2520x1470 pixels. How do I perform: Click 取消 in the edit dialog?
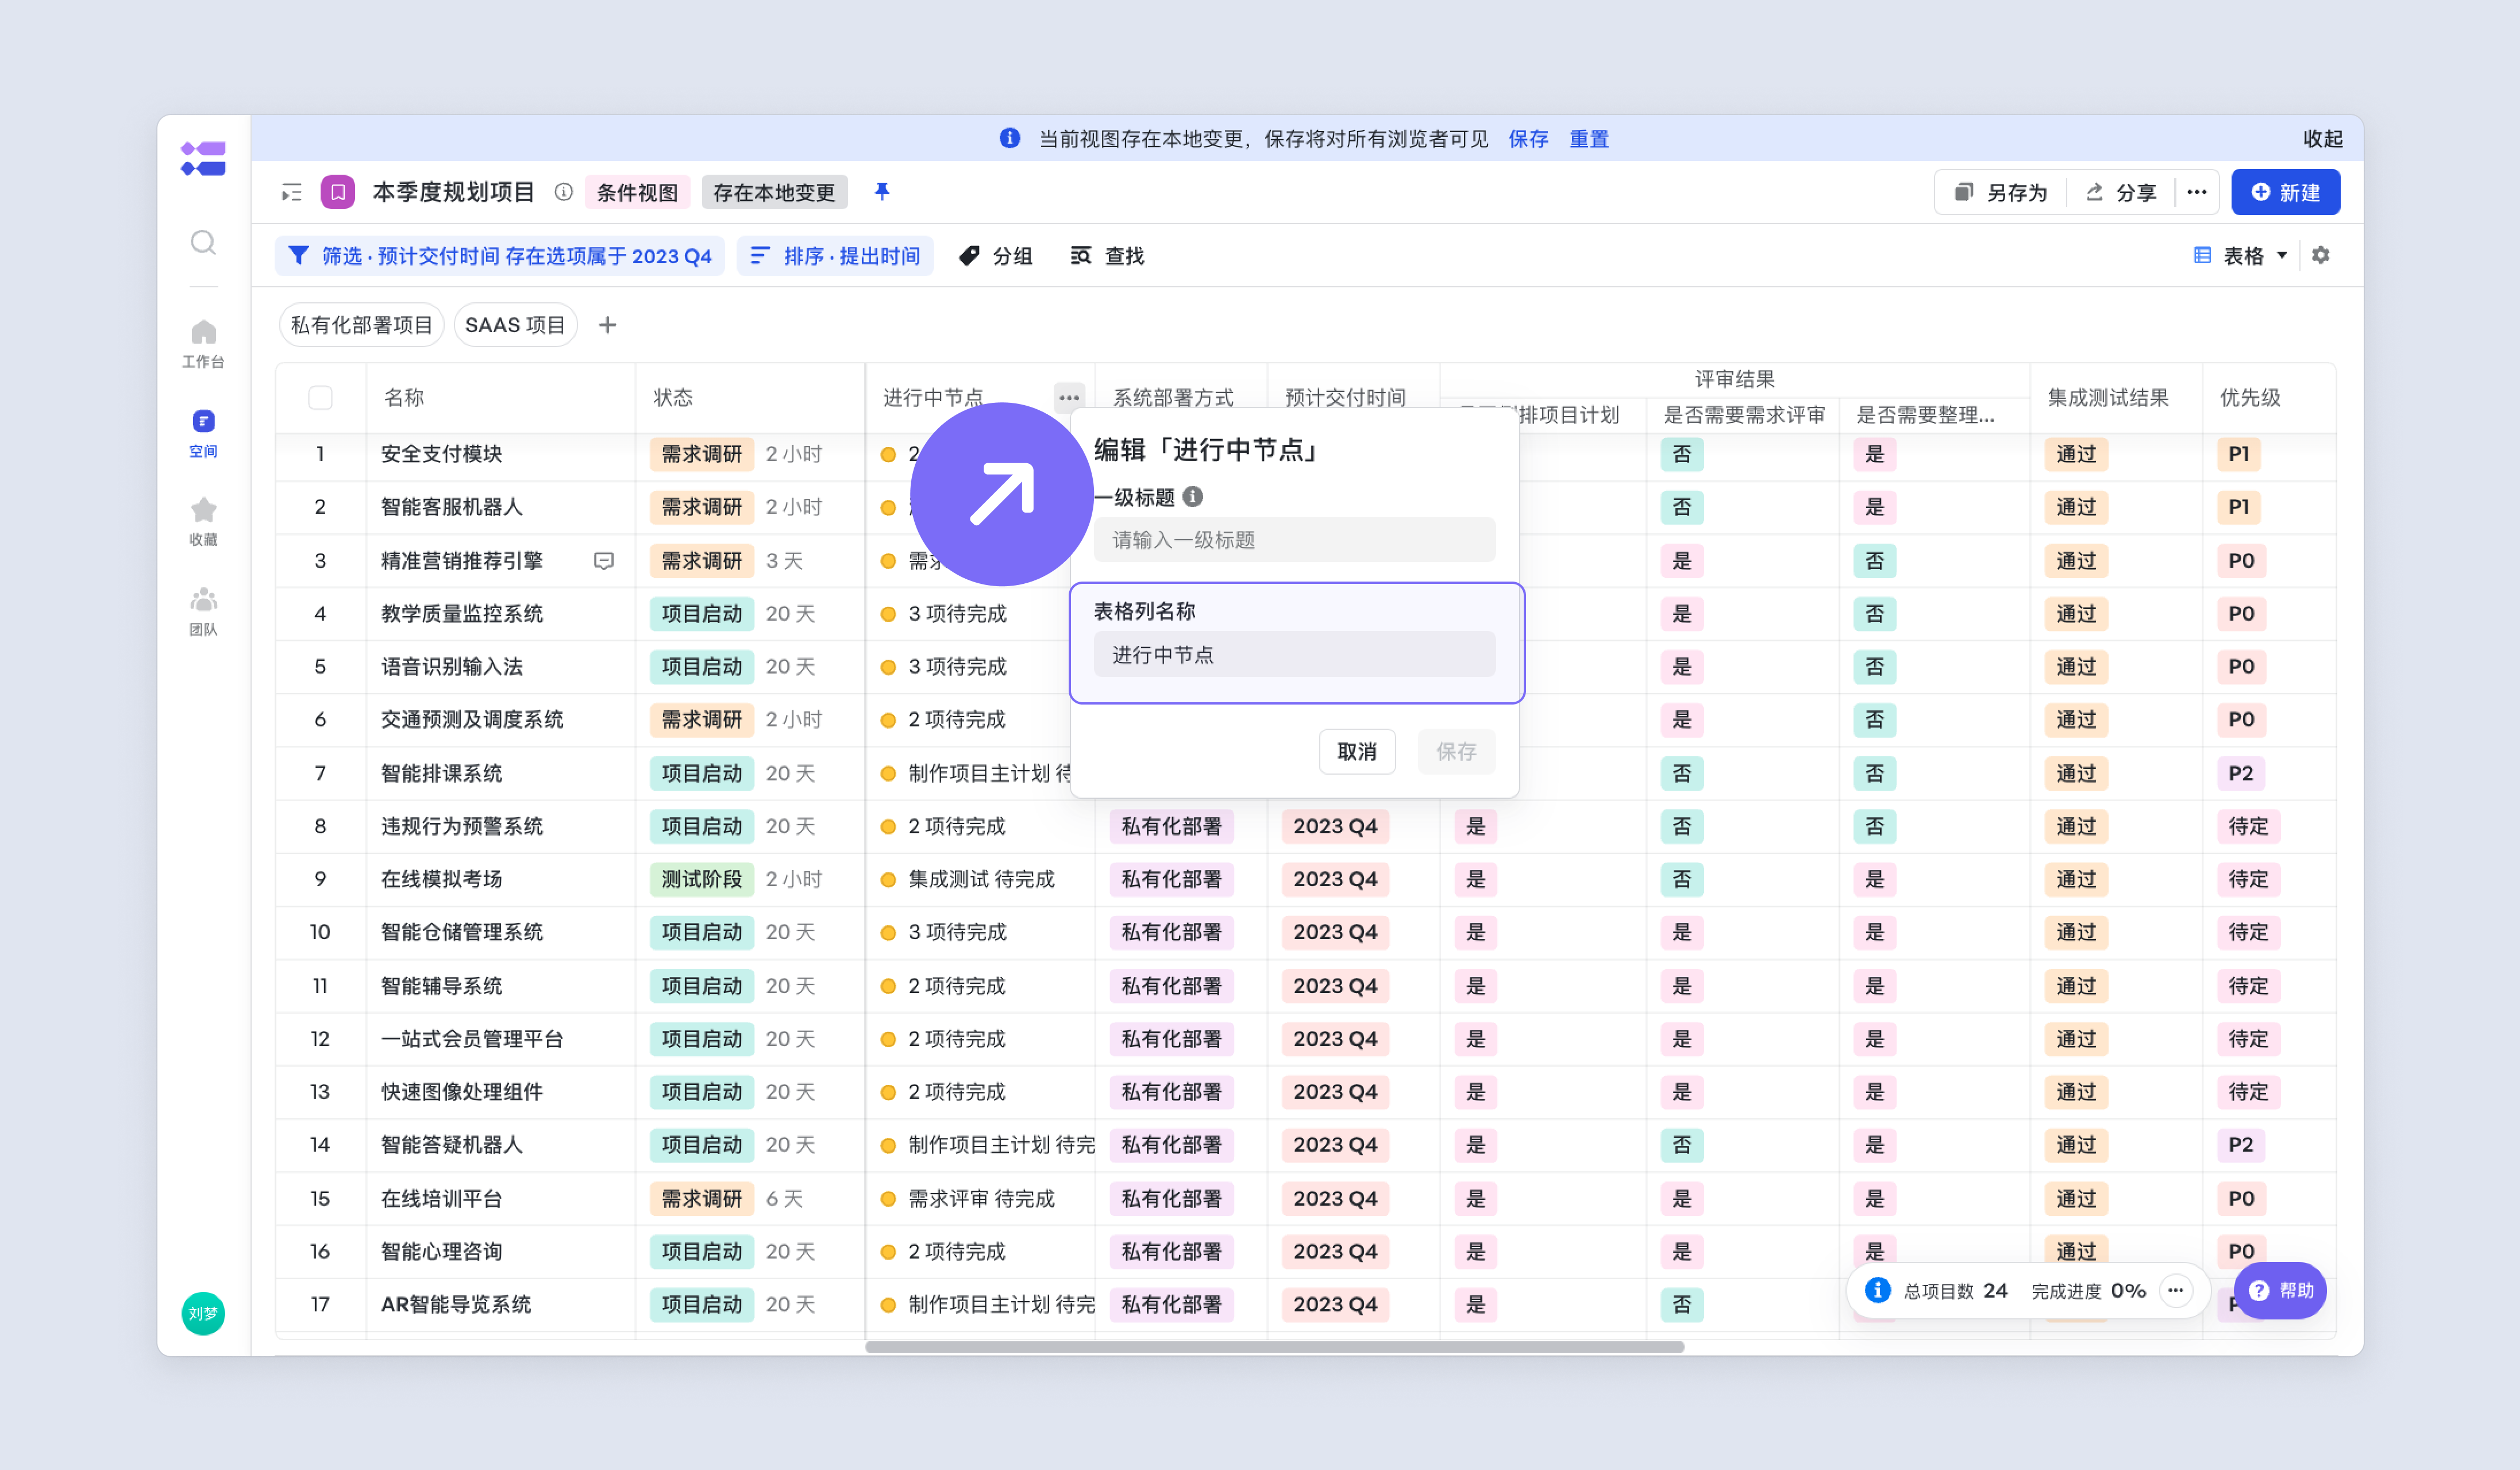[1357, 751]
